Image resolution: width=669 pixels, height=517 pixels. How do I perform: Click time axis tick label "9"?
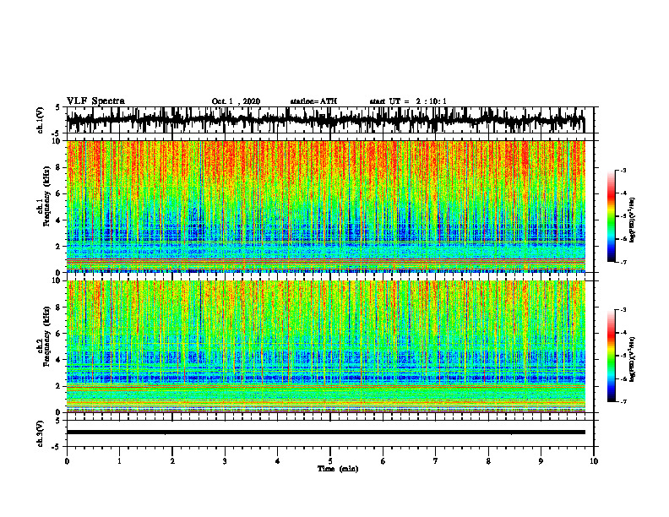[x=541, y=461]
